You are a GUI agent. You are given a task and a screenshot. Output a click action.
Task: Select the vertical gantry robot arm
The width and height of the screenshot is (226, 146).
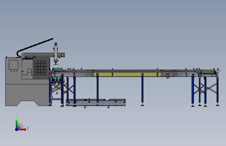coord(56,54)
